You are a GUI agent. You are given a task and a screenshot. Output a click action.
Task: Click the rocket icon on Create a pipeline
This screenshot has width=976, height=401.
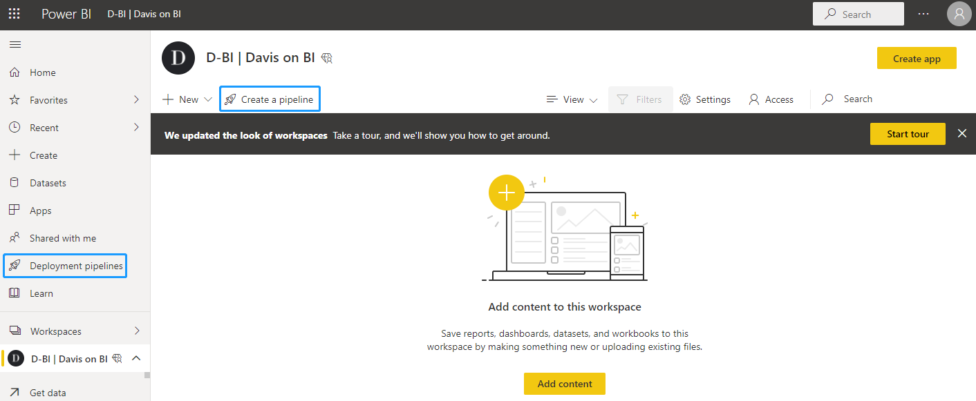point(230,99)
